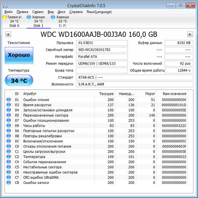Click the ID column header
This screenshot has width=198, height=198.
(17, 94)
